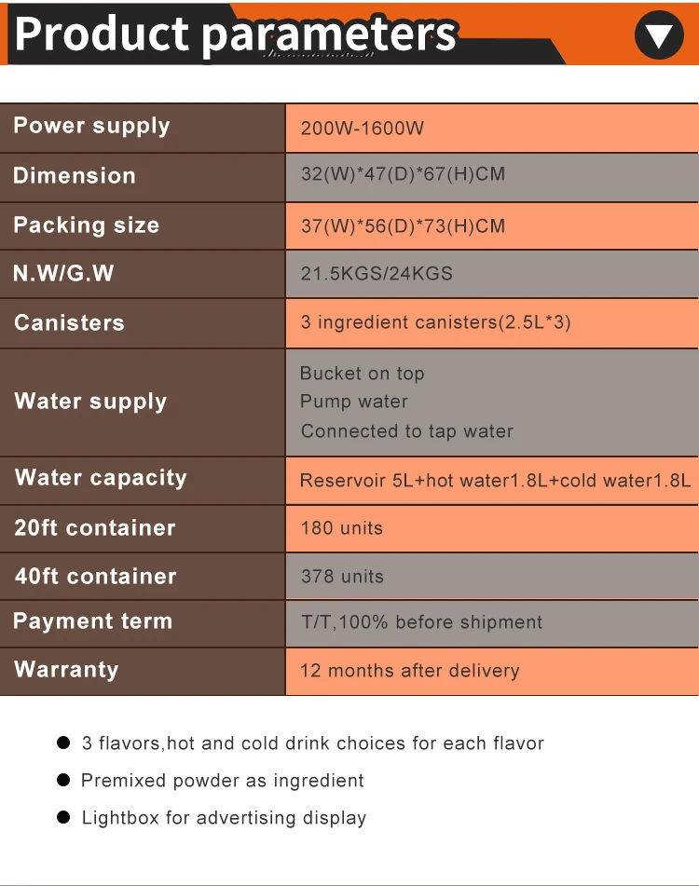This screenshot has width=699, height=886.
Task: Click the Connected to tap water option
Action: (406, 431)
